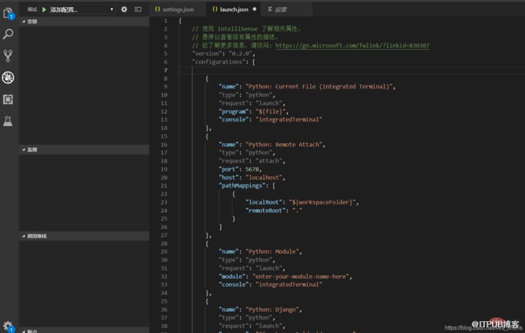Click the "module" key on line 32
The height and width of the screenshot is (333, 525).
(232, 276)
